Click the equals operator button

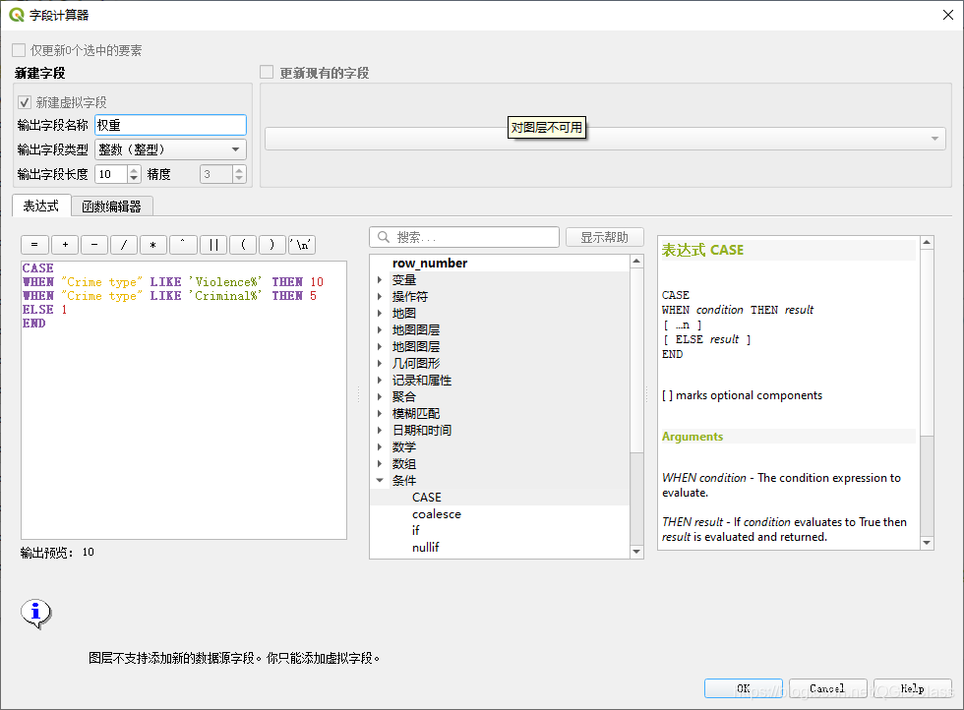(x=35, y=244)
